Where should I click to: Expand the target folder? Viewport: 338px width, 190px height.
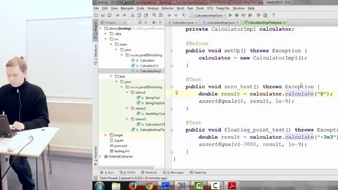click(x=106, y=135)
